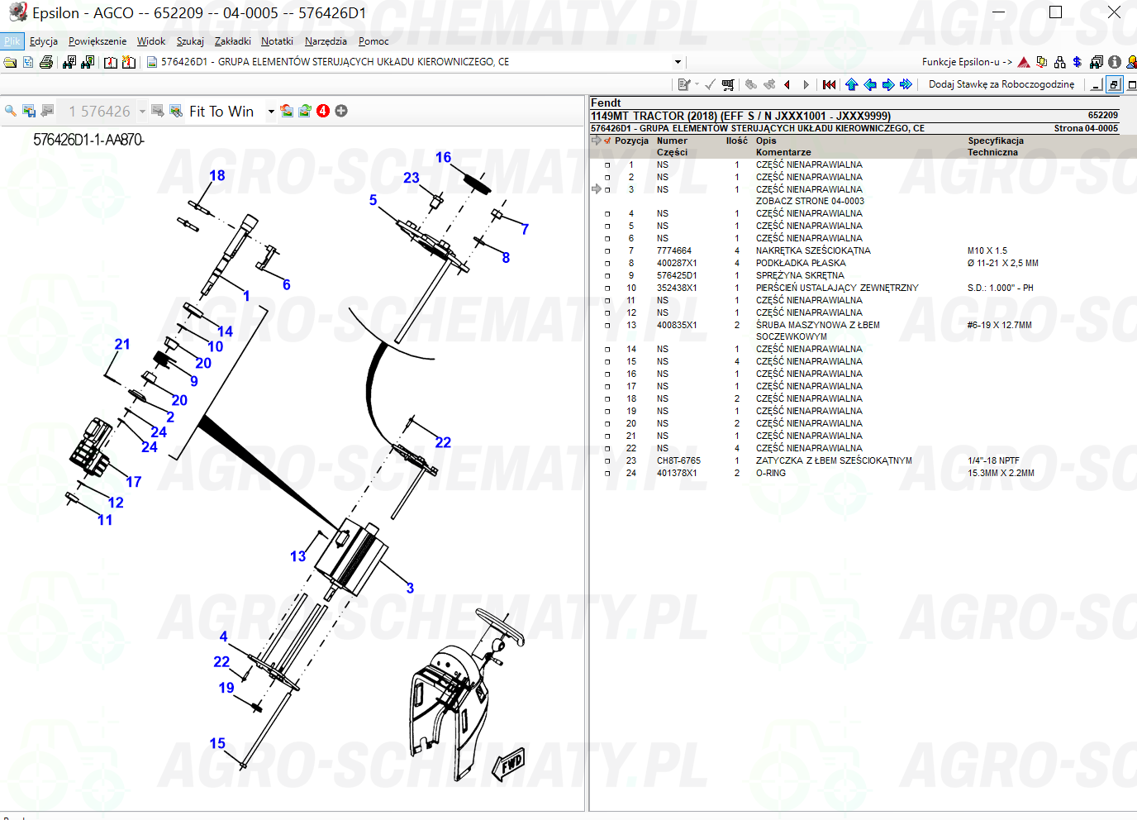Tick the checkbox for position 24 O-RING row
The image size is (1137, 820).
point(607,474)
